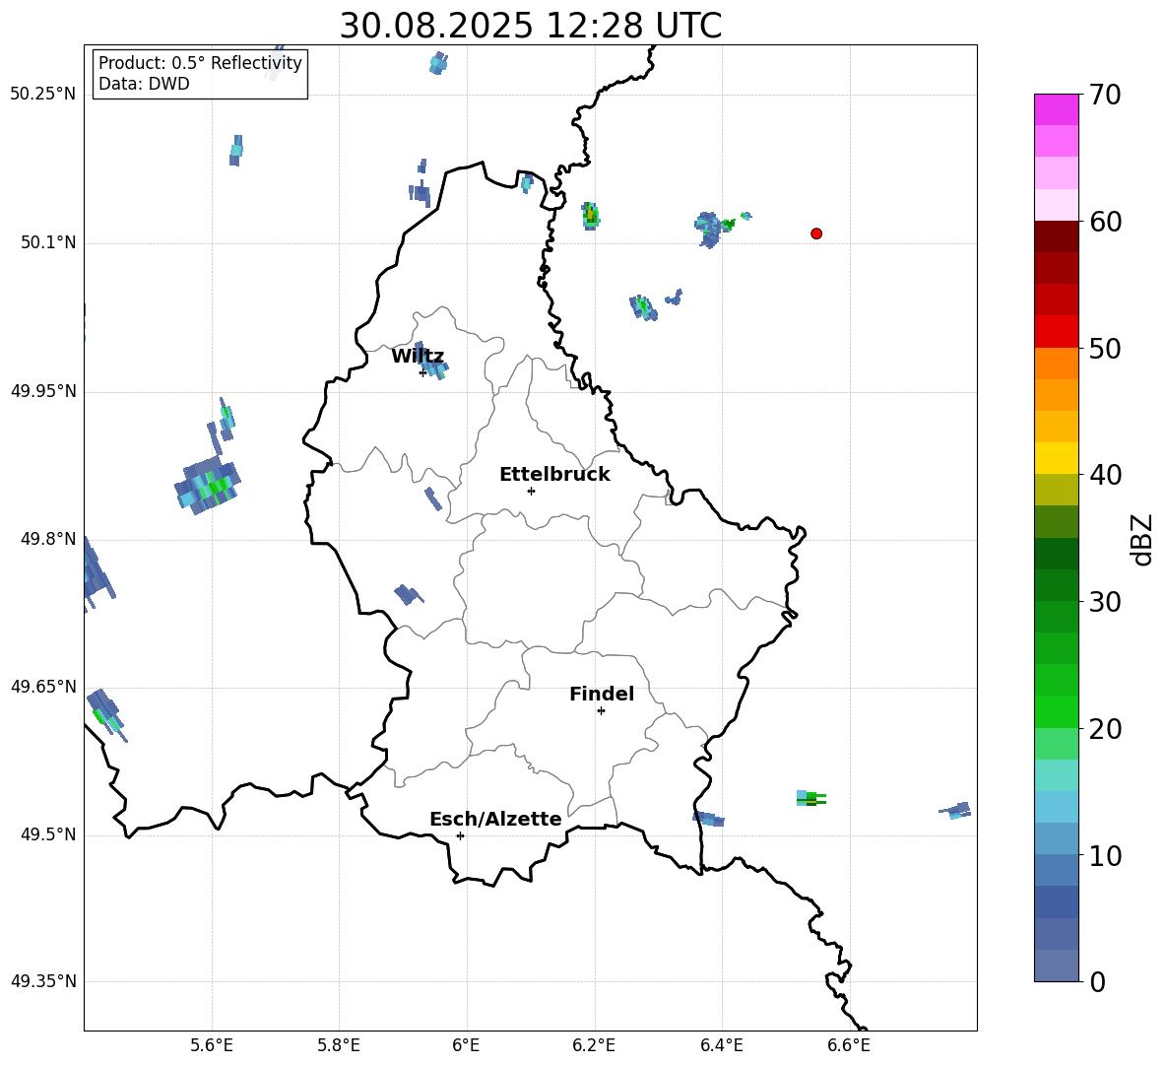The image size is (1166, 1065).
Task: Click the red dot marker on the map
Action: coord(816,233)
